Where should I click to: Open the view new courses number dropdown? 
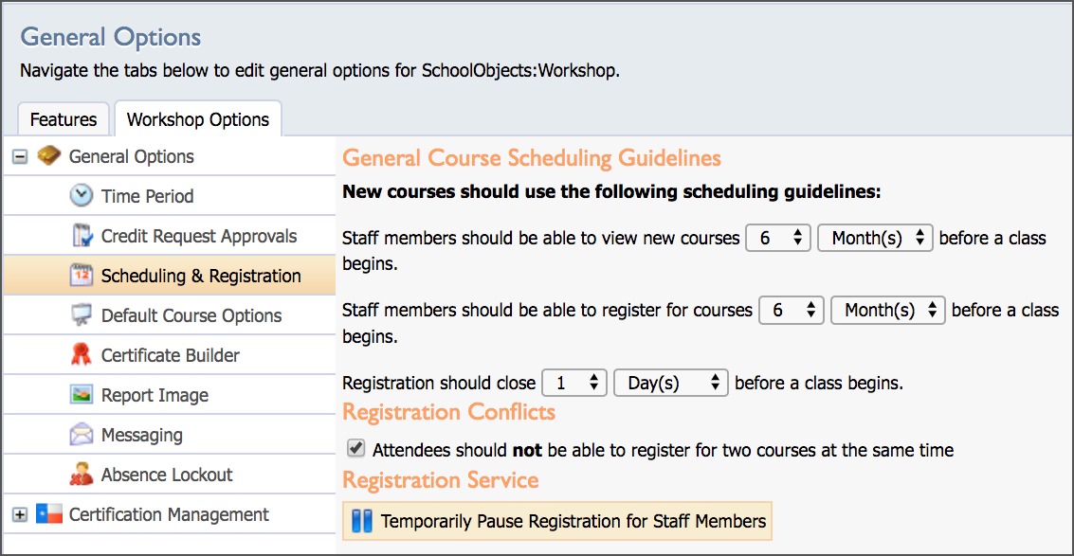(778, 239)
